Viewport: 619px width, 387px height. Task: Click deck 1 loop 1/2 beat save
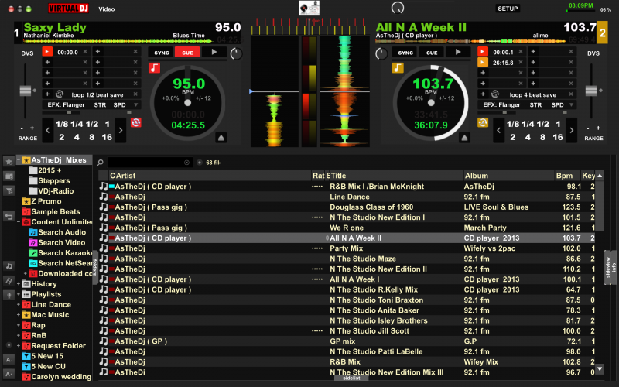[x=97, y=94]
